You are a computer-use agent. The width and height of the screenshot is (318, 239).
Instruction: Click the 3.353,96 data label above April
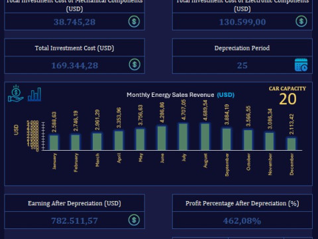click(x=119, y=118)
